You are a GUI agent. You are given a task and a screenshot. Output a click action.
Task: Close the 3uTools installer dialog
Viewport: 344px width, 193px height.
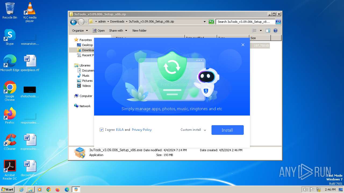click(243, 45)
